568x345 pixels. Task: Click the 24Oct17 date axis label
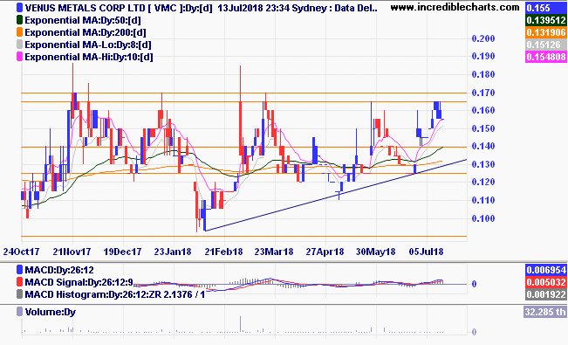point(21,252)
